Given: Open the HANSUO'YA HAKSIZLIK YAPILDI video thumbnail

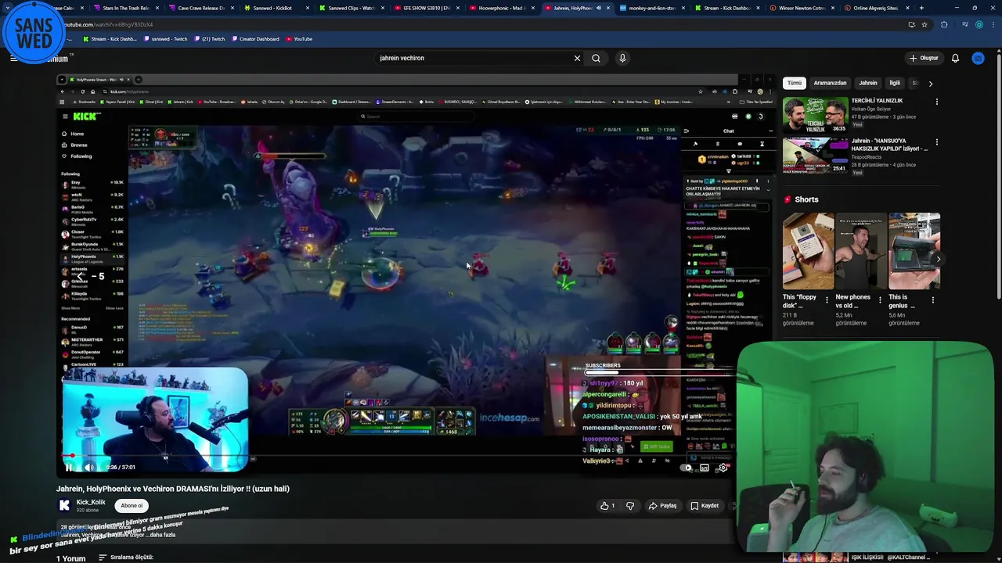Looking at the screenshot, I should (x=815, y=155).
